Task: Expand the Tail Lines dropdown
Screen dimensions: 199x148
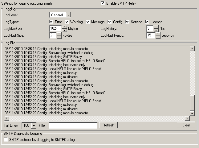Action: tap(34, 125)
